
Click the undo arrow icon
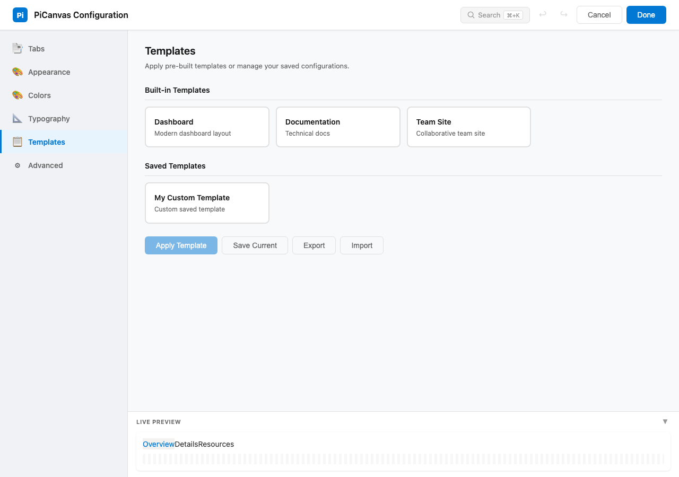[543, 15]
